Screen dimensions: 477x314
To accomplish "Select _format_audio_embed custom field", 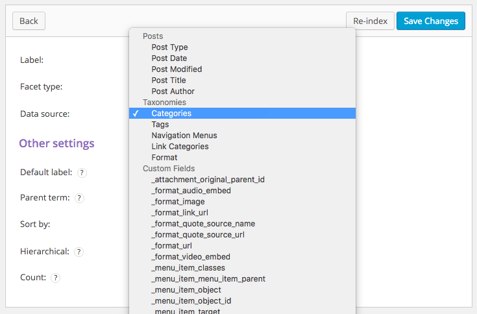I will (191, 191).
